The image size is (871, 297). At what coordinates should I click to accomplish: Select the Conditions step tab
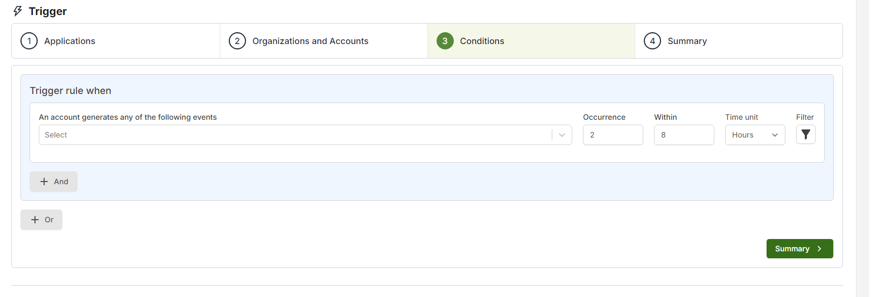[531, 41]
